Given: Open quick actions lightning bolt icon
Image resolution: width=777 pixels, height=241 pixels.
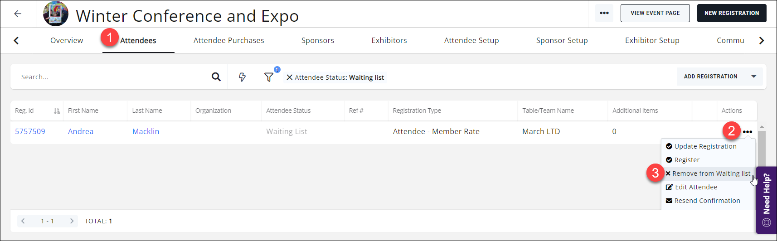Looking at the screenshot, I should tap(242, 77).
